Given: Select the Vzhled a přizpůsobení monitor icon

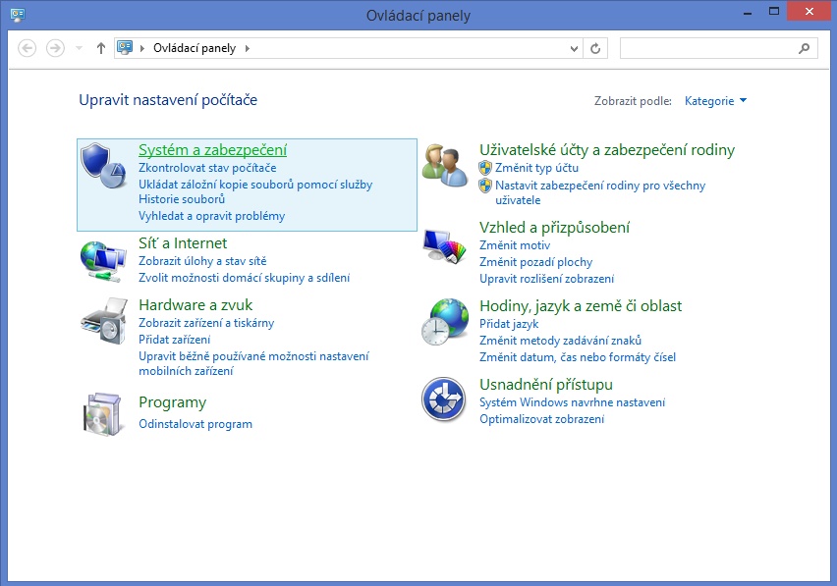Looking at the screenshot, I should pos(444,244).
